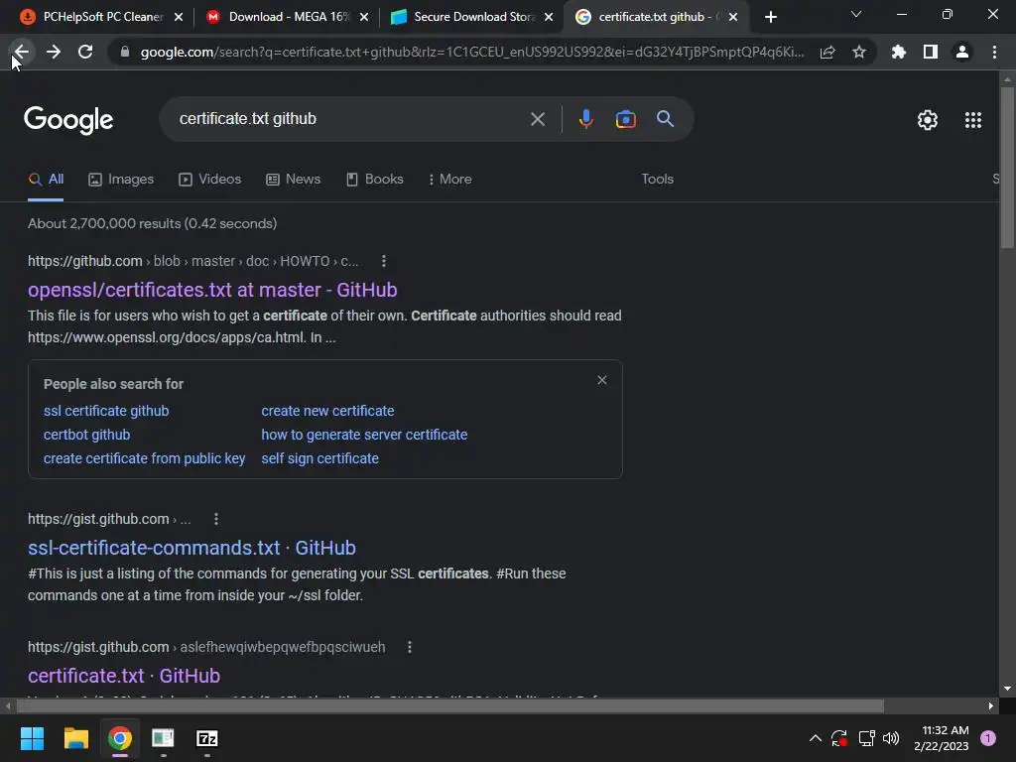Open File Explorer from taskbar
This screenshot has width=1016, height=762.
[x=75, y=738]
